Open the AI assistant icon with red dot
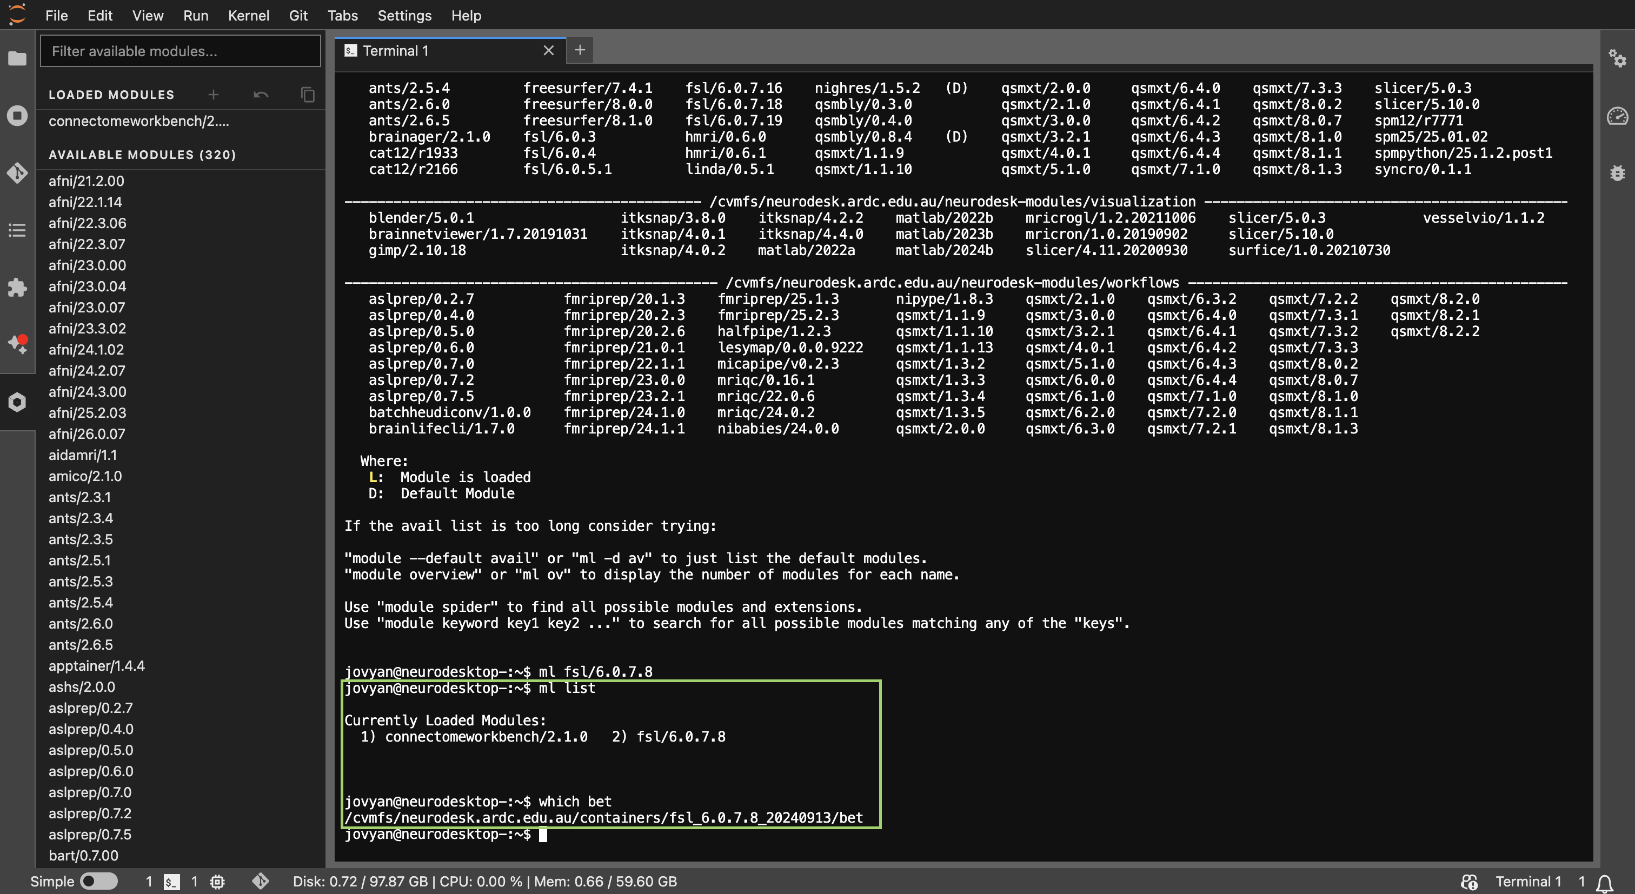Image resolution: width=1635 pixels, height=894 pixels. [17, 344]
